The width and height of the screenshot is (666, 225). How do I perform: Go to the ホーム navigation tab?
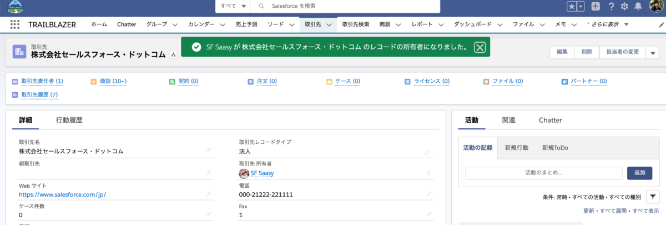coord(99,24)
